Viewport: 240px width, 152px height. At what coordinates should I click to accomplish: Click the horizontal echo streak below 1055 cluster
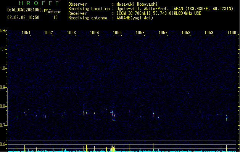click(114, 120)
